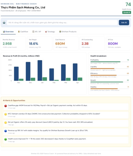
Task: Open the KFC Vietnam overdue 33 days alert
Action: pos(66,115)
